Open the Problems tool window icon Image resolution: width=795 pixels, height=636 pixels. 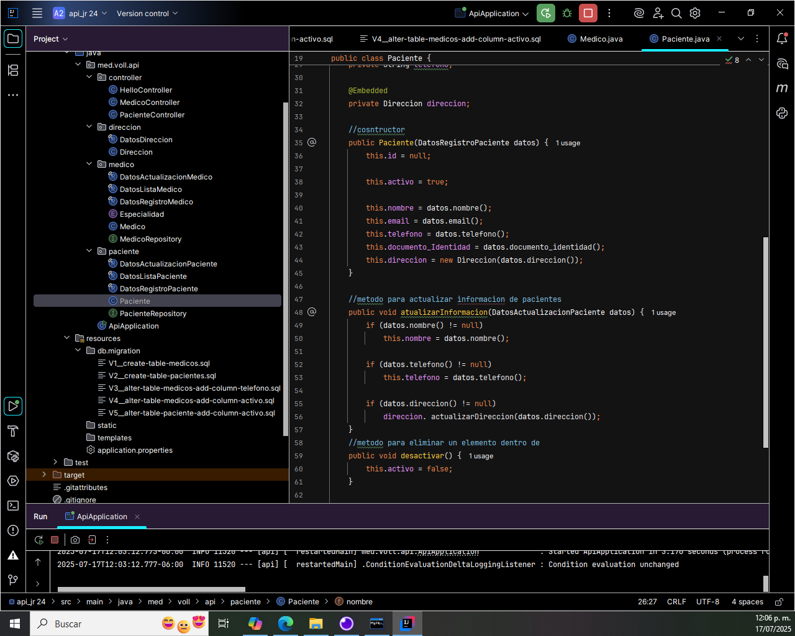click(13, 530)
